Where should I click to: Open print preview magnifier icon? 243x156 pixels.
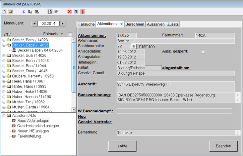tap(50, 11)
